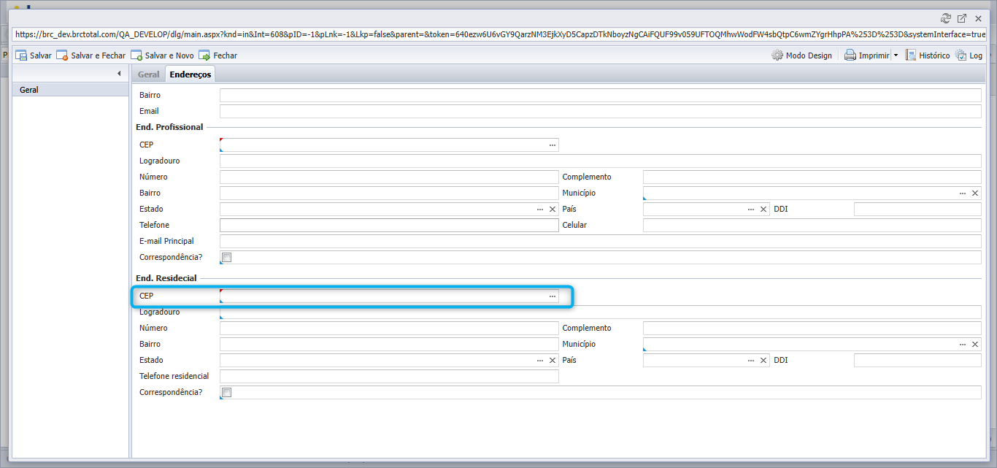Viewport: 997px width, 468px height.
Task: Click the Histórico button label
Action: click(934, 55)
